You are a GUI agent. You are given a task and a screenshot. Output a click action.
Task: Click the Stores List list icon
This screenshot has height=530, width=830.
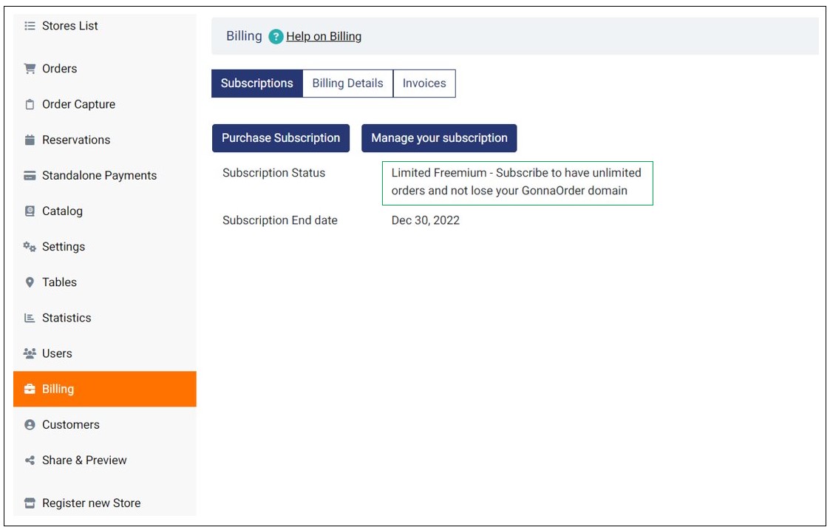[30, 25]
